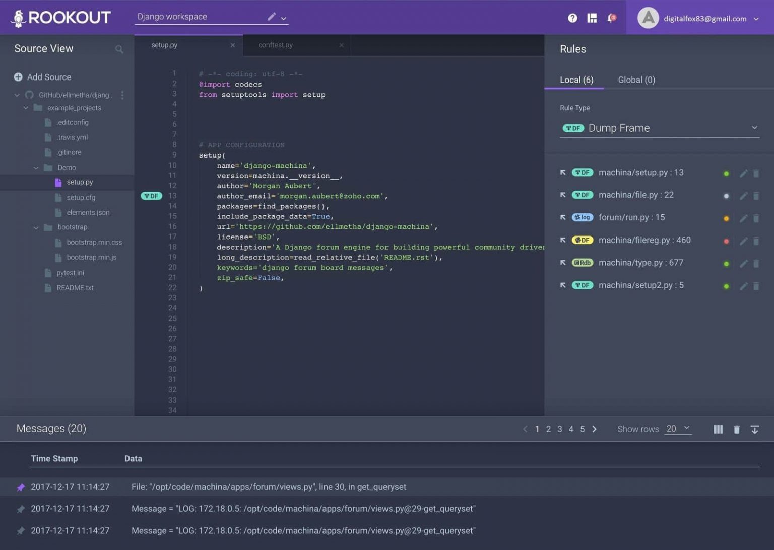Edit rule forum/run.py : 15
The width and height of the screenshot is (774, 550).
pyautogui.click(x=743, y=218)
